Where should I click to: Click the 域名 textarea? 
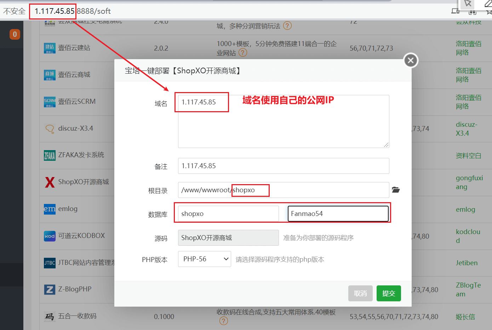[284, 121]
